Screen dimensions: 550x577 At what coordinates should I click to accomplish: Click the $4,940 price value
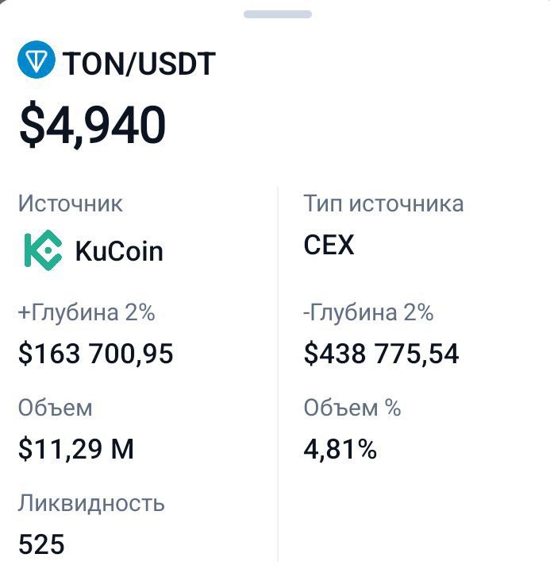tap(92, 126)
